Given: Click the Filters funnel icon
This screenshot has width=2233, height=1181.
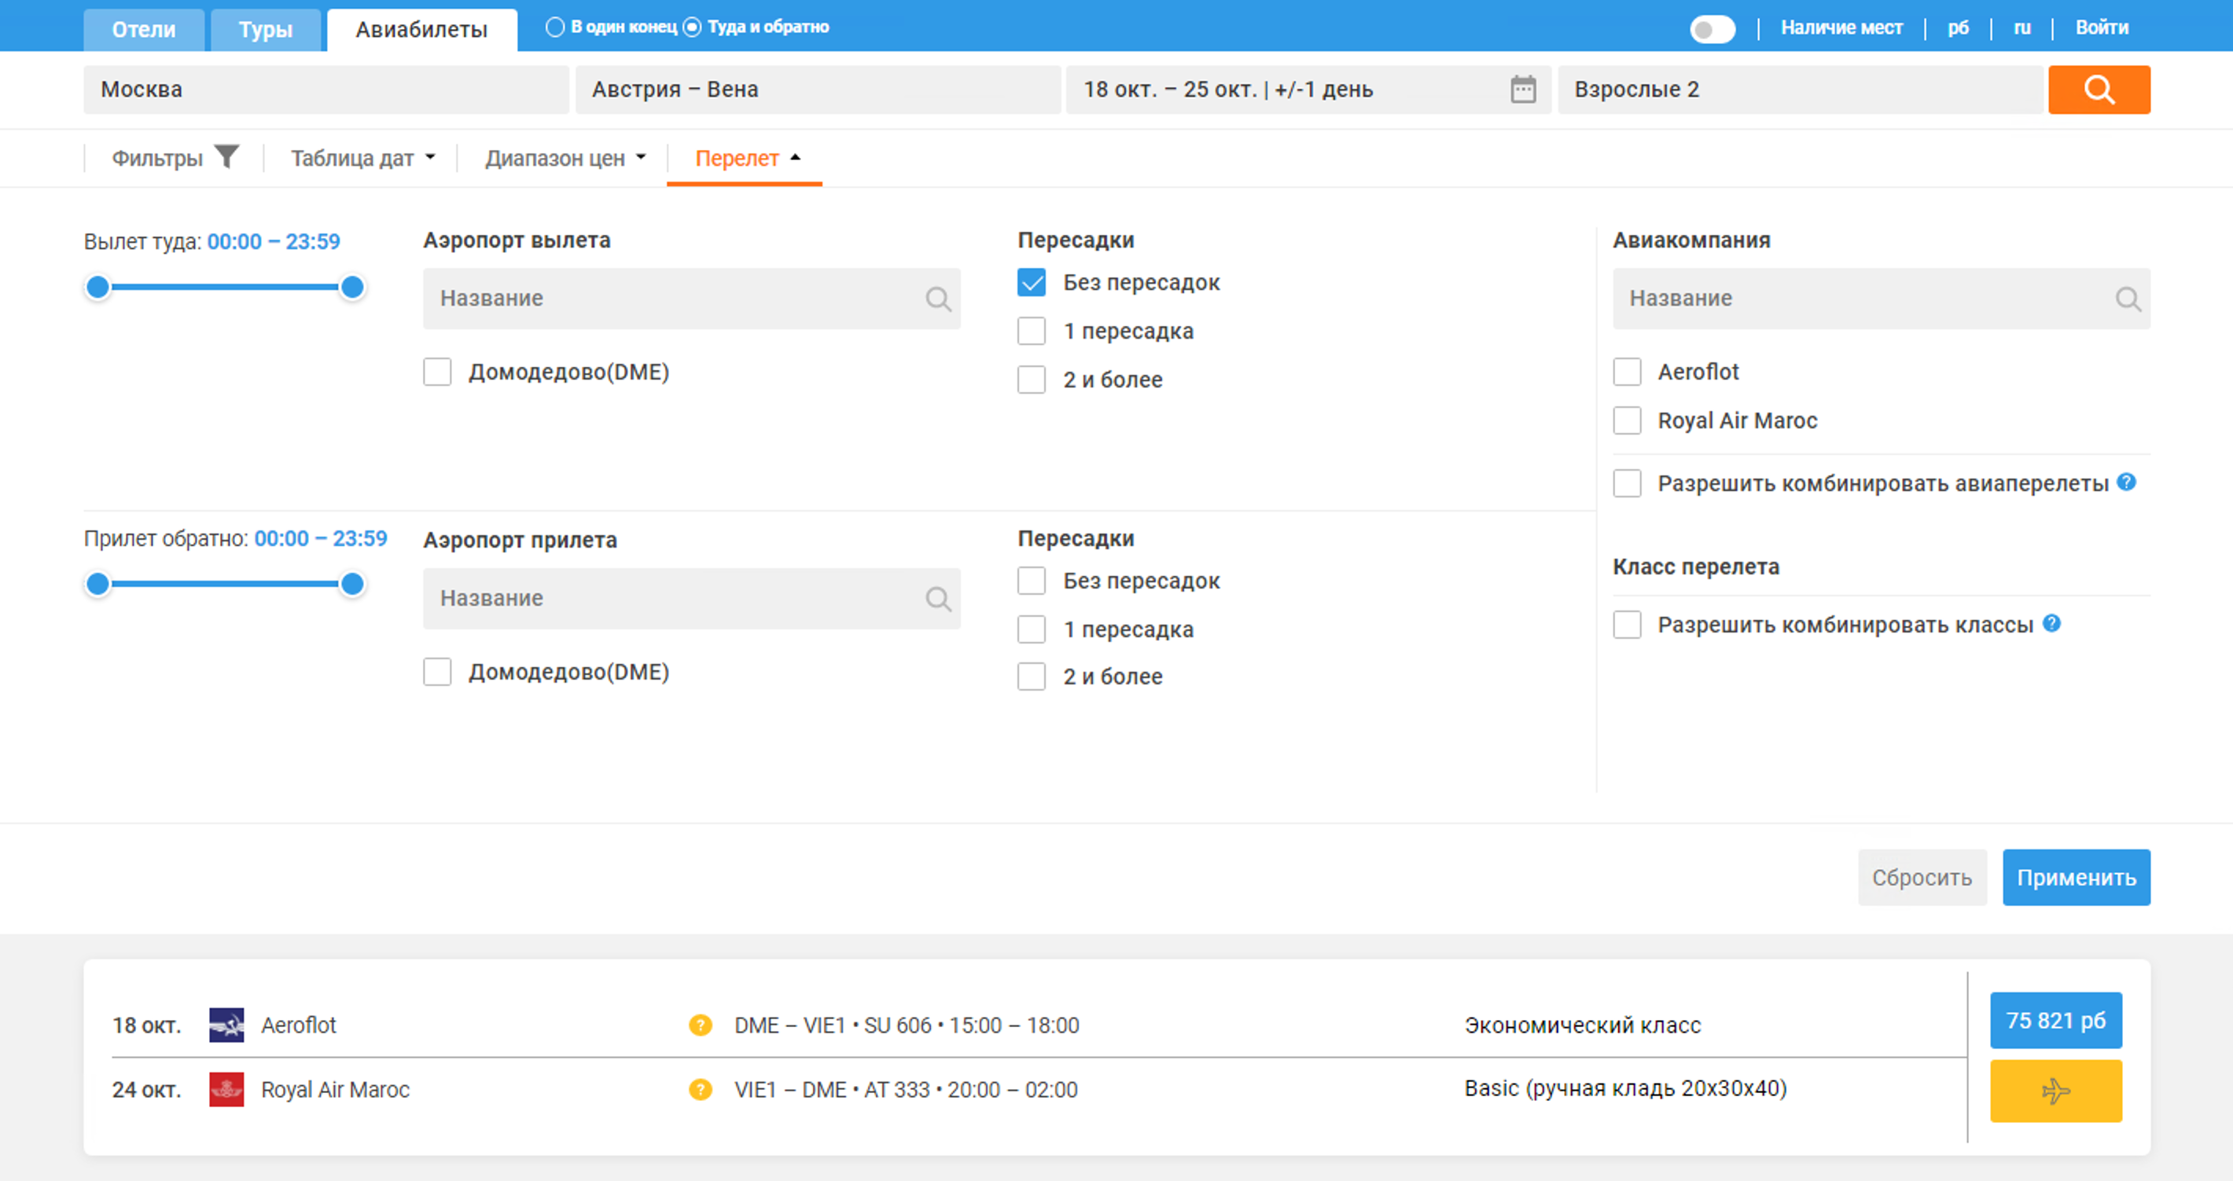Looking at the screenshot, I should point(226,157).
